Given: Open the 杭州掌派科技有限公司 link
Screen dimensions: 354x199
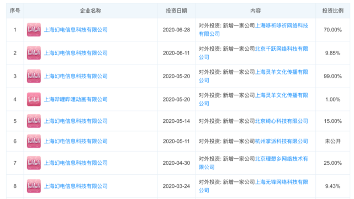Looking at the screenshot, I should click(x=282, y=141).
